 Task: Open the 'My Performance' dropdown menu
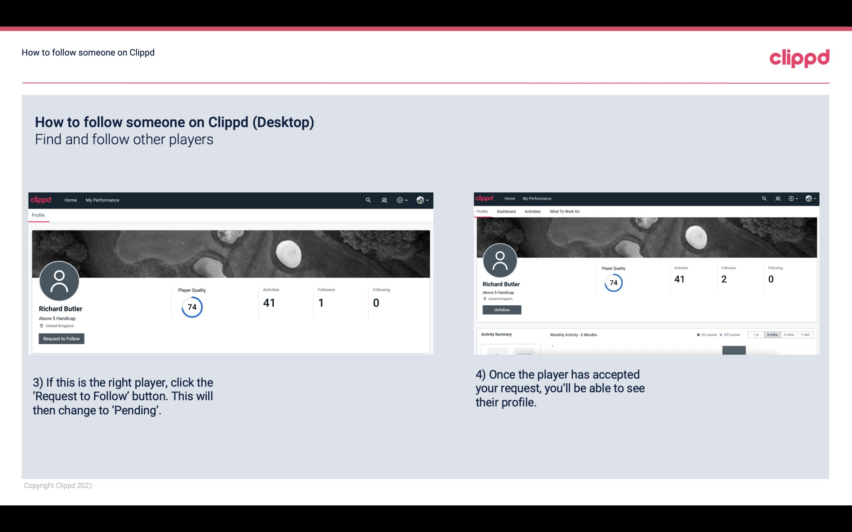[103, 200]
